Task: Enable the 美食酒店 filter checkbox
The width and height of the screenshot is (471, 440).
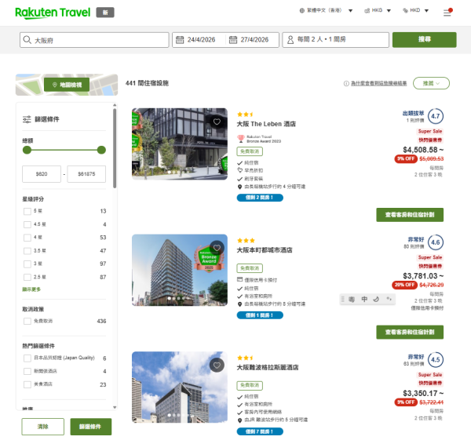Action: coord(27,384)
